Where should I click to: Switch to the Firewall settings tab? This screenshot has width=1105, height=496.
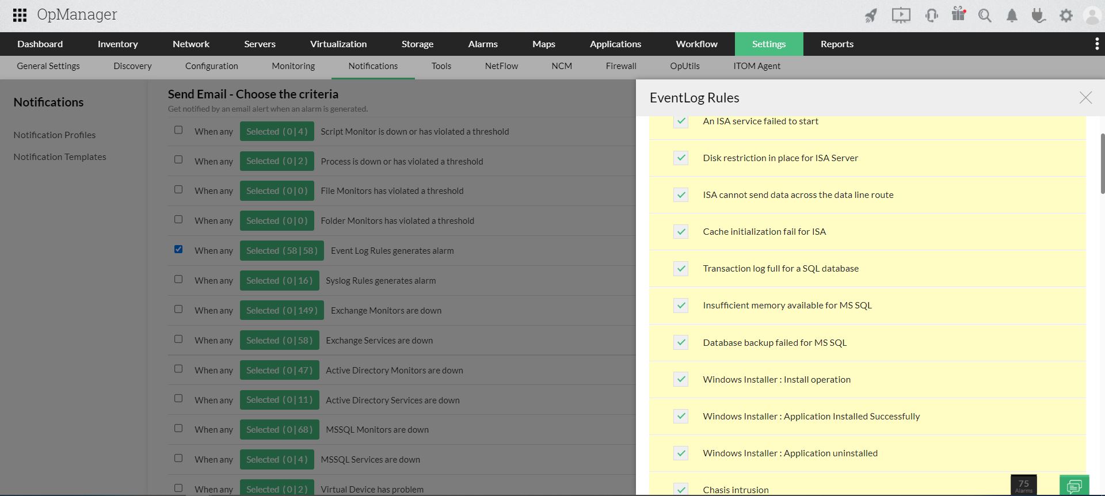coord(621,66)
